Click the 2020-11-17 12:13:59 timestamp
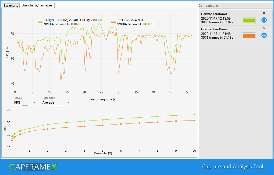 click(x=216, y=19)
